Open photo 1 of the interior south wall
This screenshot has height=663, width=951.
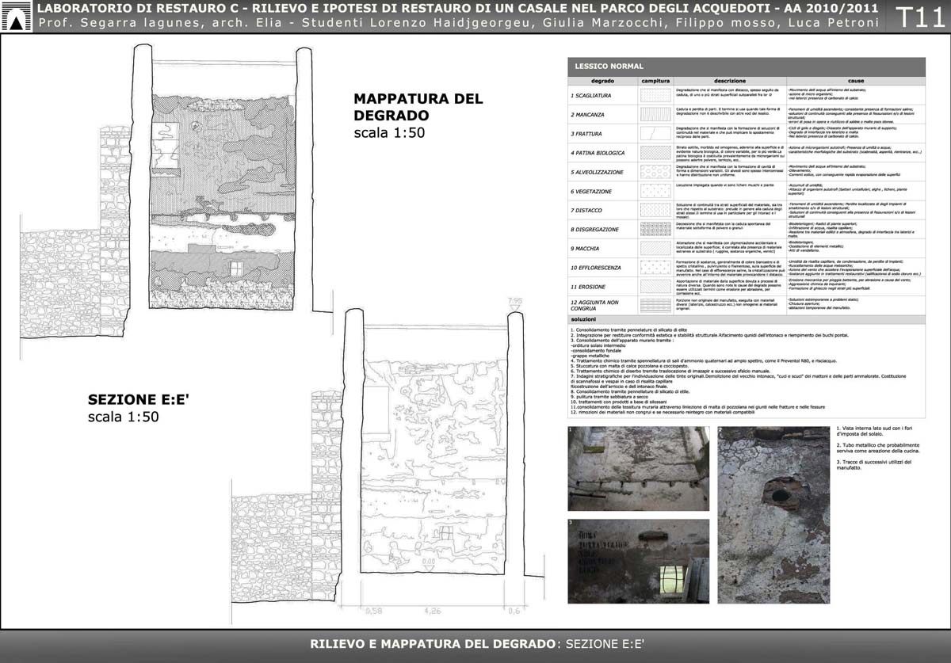(x=639, y=469)
